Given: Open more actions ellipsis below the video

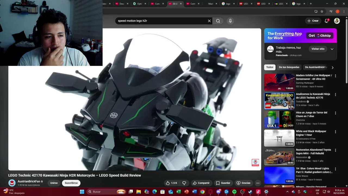Looking at the screenshot, I should point(258,183).
